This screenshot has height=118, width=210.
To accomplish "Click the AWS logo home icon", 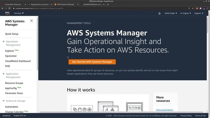I will tap(7, 13).
